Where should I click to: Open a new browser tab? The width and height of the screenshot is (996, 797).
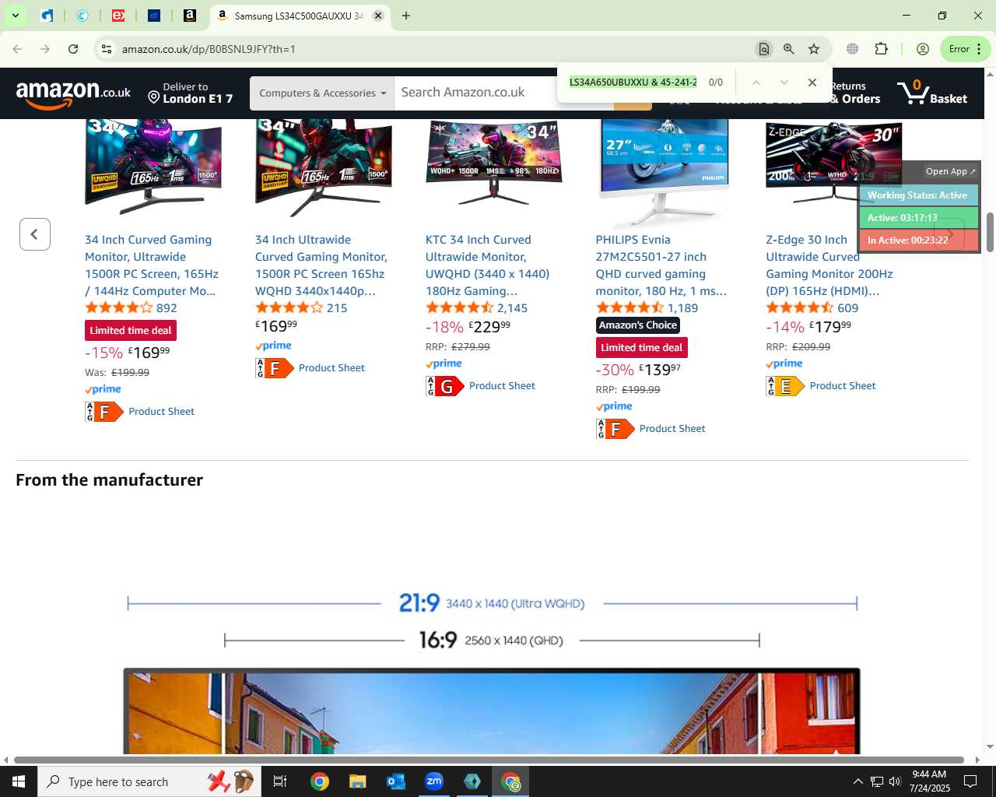coord(406,16)
